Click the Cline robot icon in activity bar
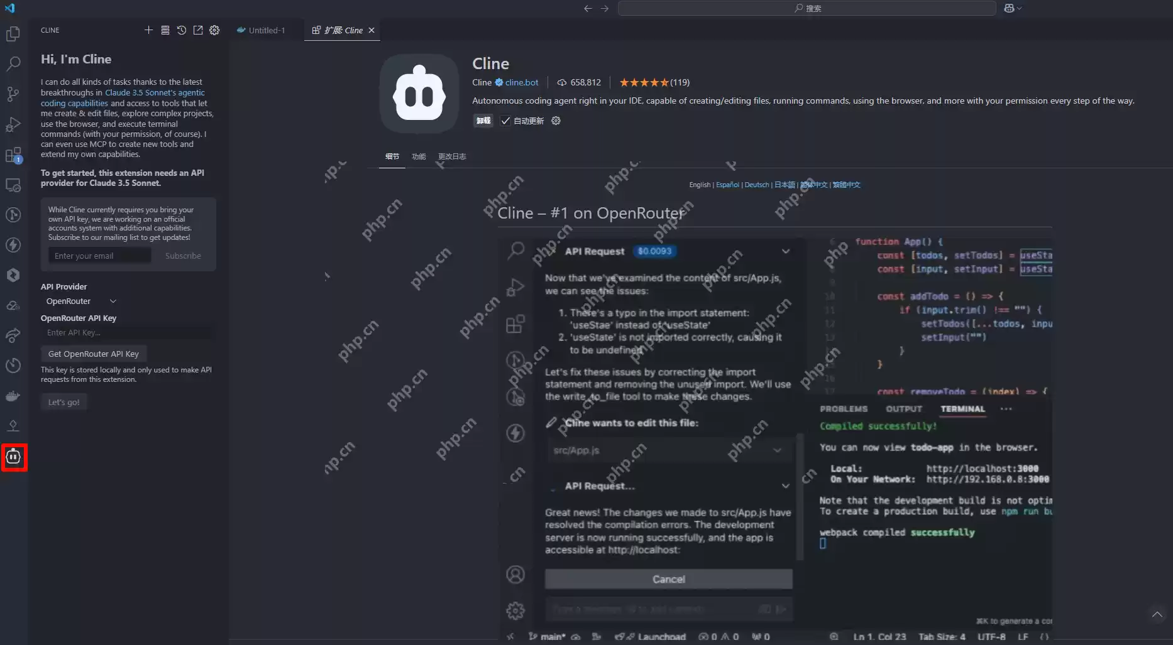 [14, 457]
